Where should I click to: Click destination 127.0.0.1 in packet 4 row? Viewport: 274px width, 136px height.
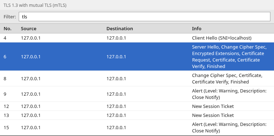click(x=116, y=38)
